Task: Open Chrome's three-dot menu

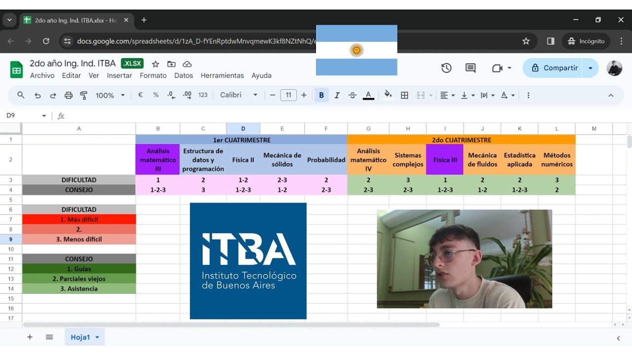Action: (x=622, y=41)
